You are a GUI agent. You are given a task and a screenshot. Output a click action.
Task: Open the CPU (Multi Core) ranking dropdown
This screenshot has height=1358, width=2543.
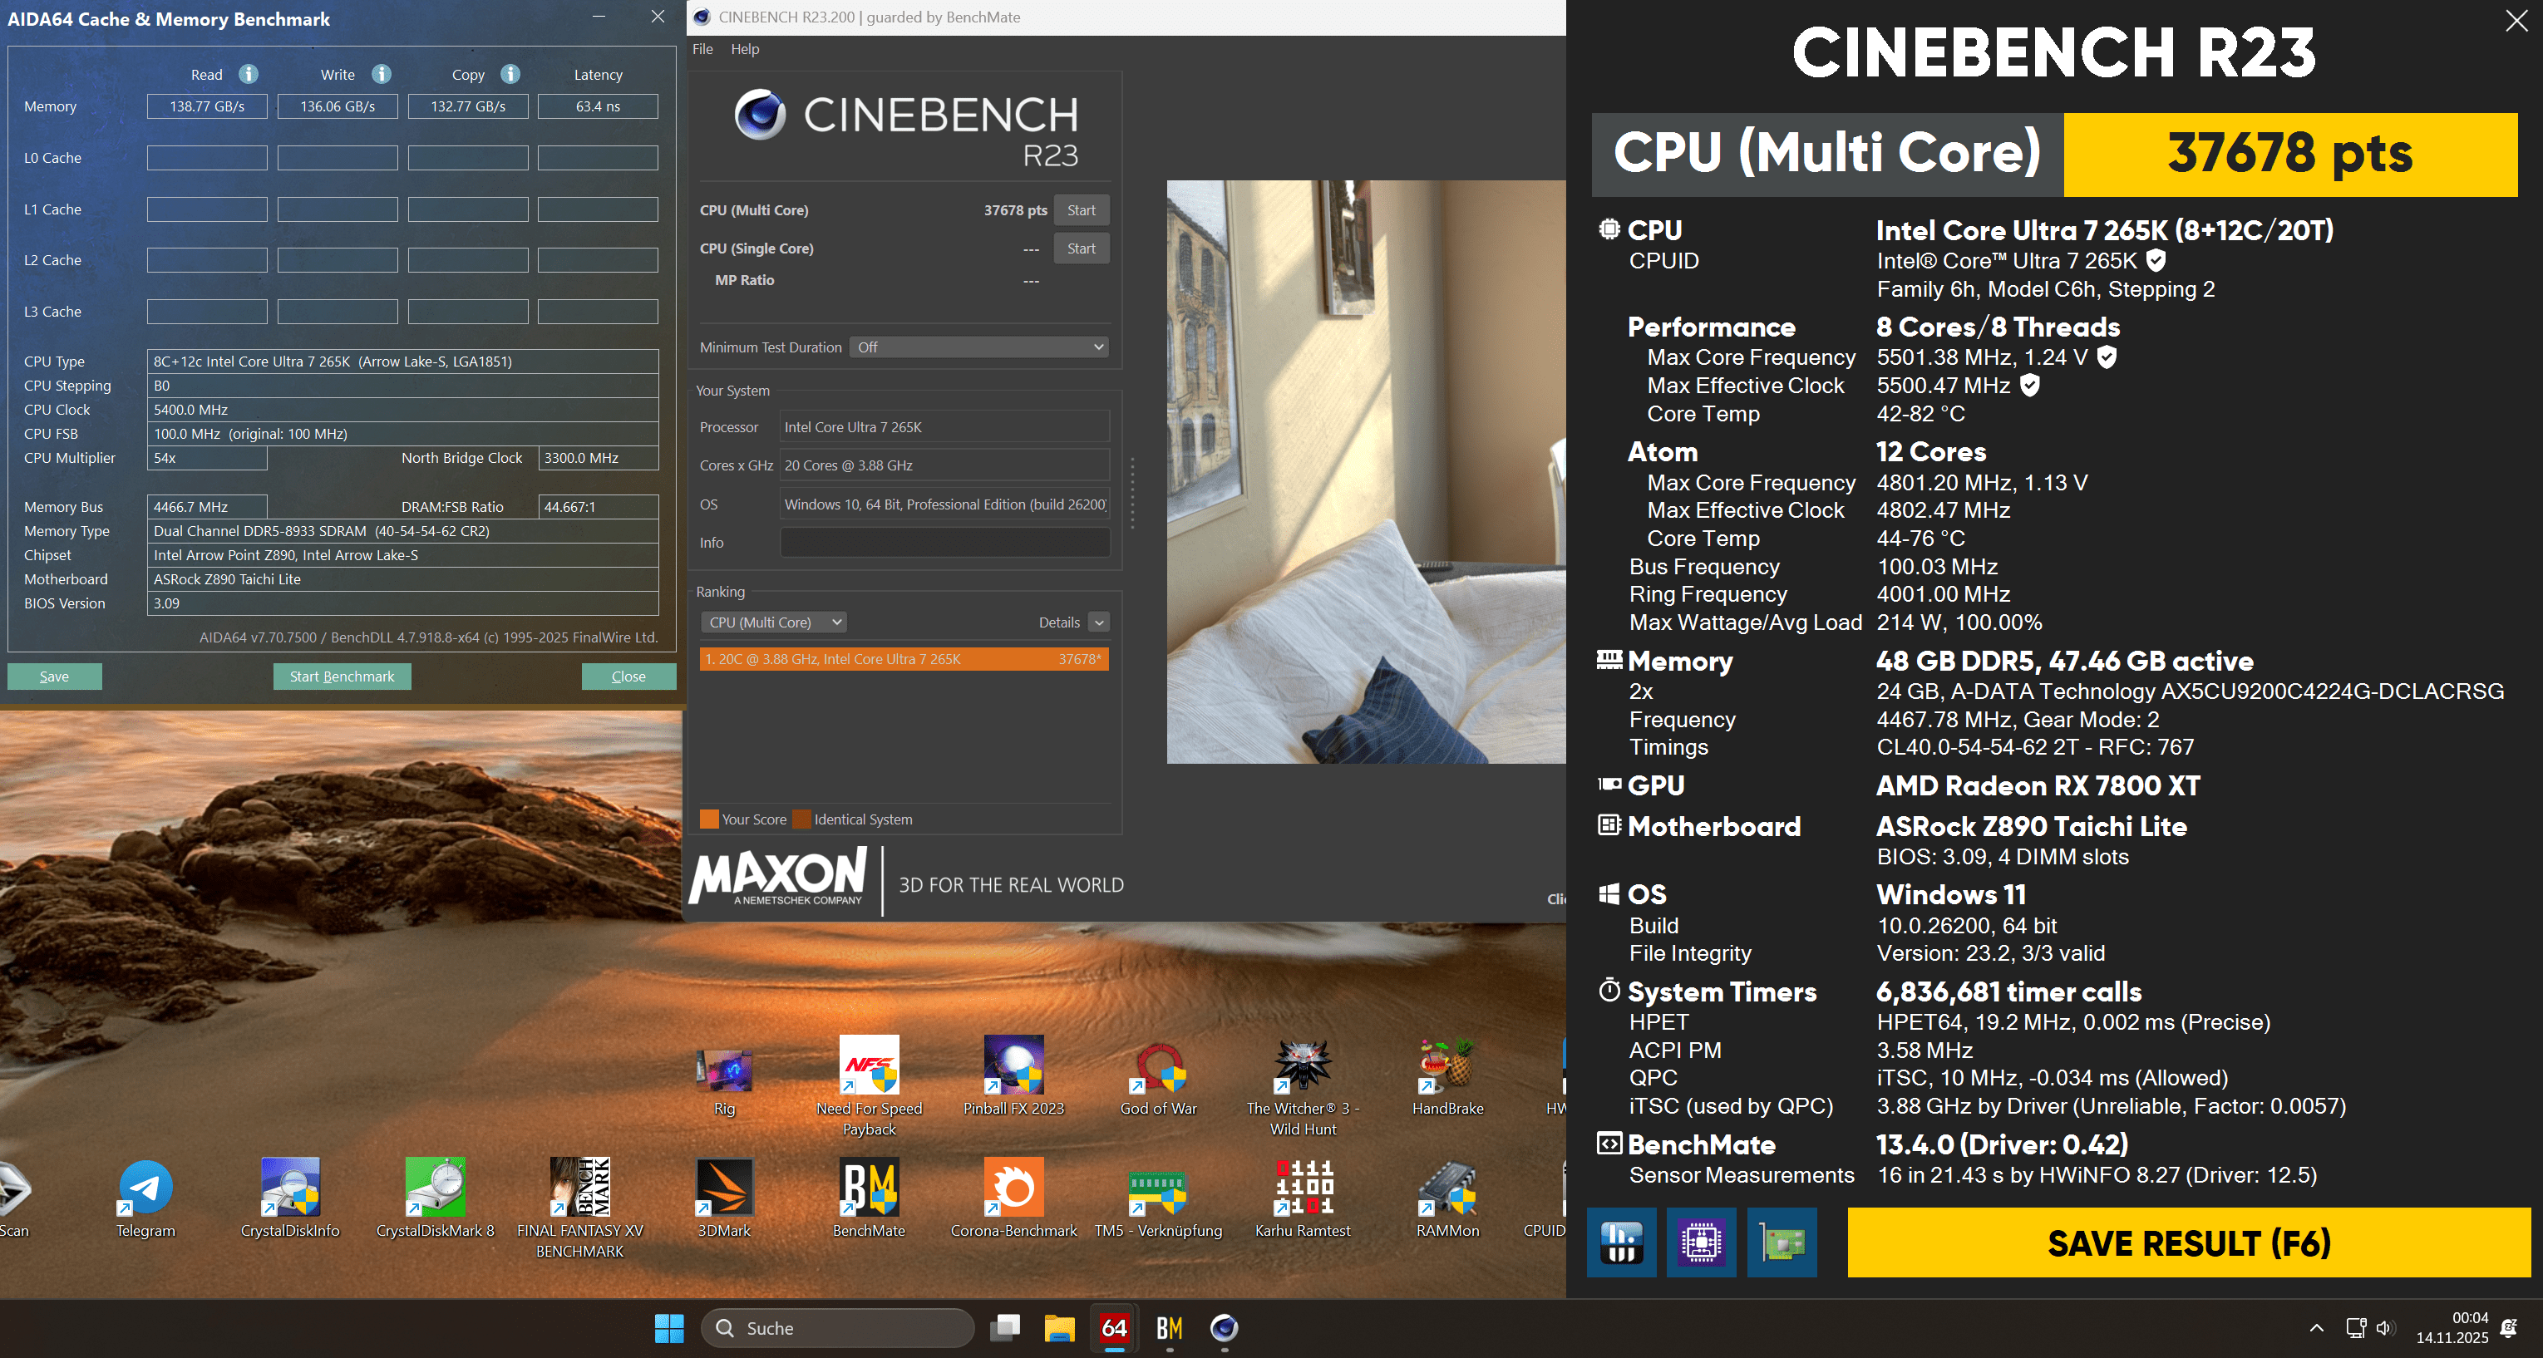(x=775, y=622)
